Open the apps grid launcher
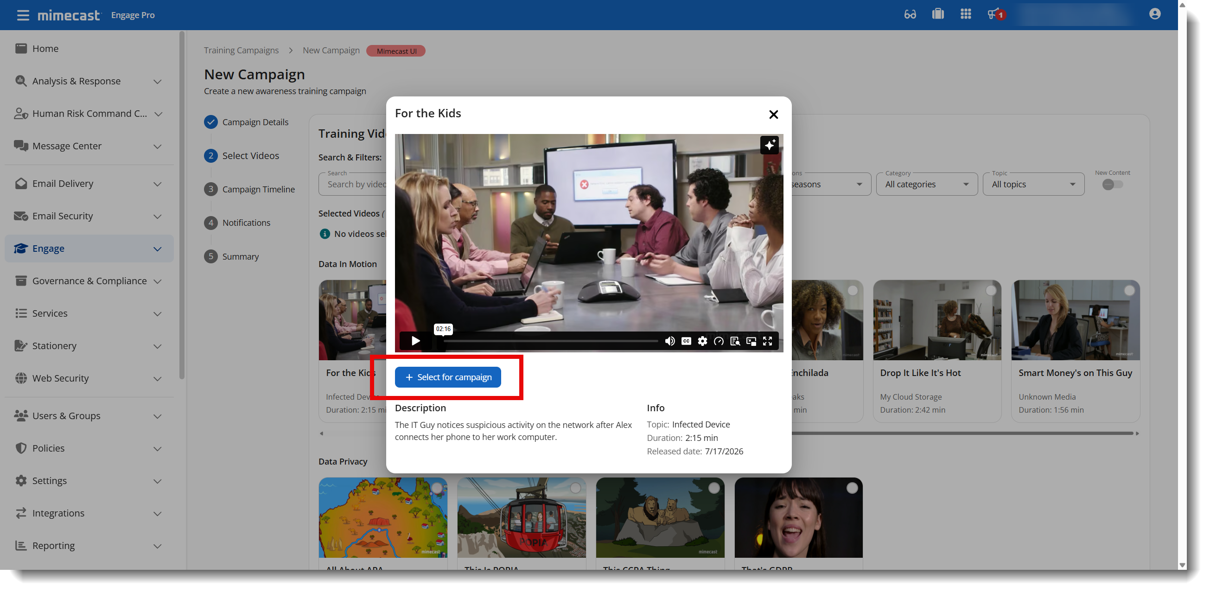This screenshot has width=1210, height=593. click(966, 14)
